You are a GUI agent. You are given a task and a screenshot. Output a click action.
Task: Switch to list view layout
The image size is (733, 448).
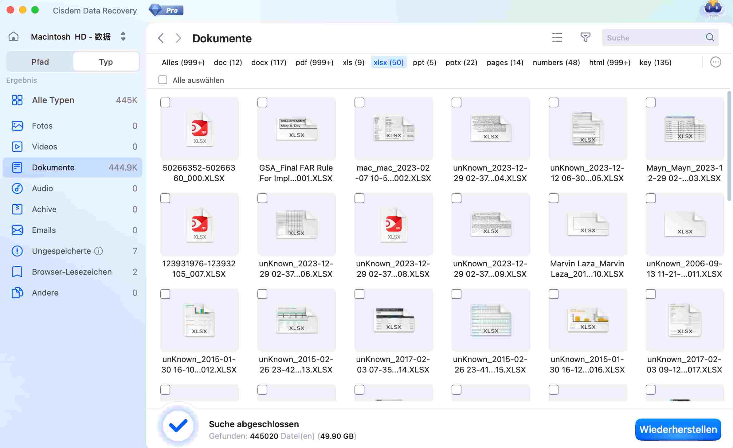pos(557,37)
